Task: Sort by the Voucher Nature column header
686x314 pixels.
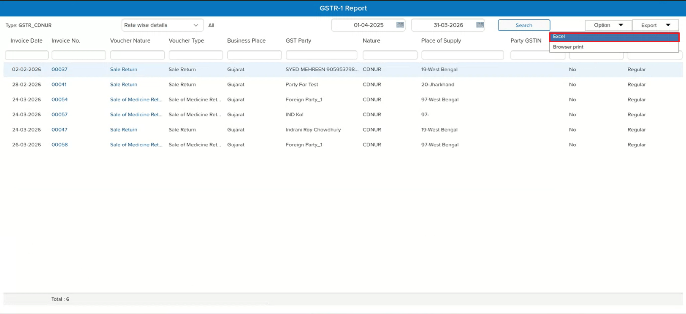Action: click(x=130, y=41)
